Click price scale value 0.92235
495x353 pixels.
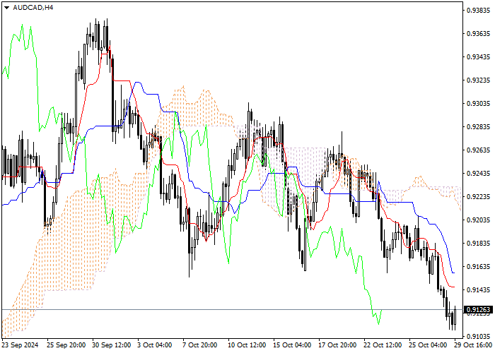click(x=478, y=197)
